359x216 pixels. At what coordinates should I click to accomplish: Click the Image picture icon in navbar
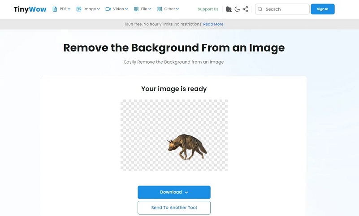click(x=79, y=9)
